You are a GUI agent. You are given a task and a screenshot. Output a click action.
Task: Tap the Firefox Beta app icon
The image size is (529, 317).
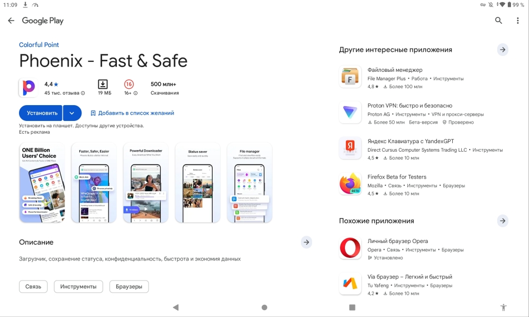pos(350,184)
